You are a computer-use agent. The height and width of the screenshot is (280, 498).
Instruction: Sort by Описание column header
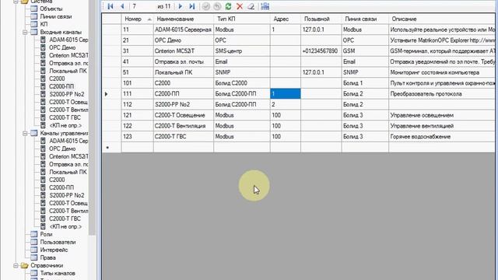[443, 19]
